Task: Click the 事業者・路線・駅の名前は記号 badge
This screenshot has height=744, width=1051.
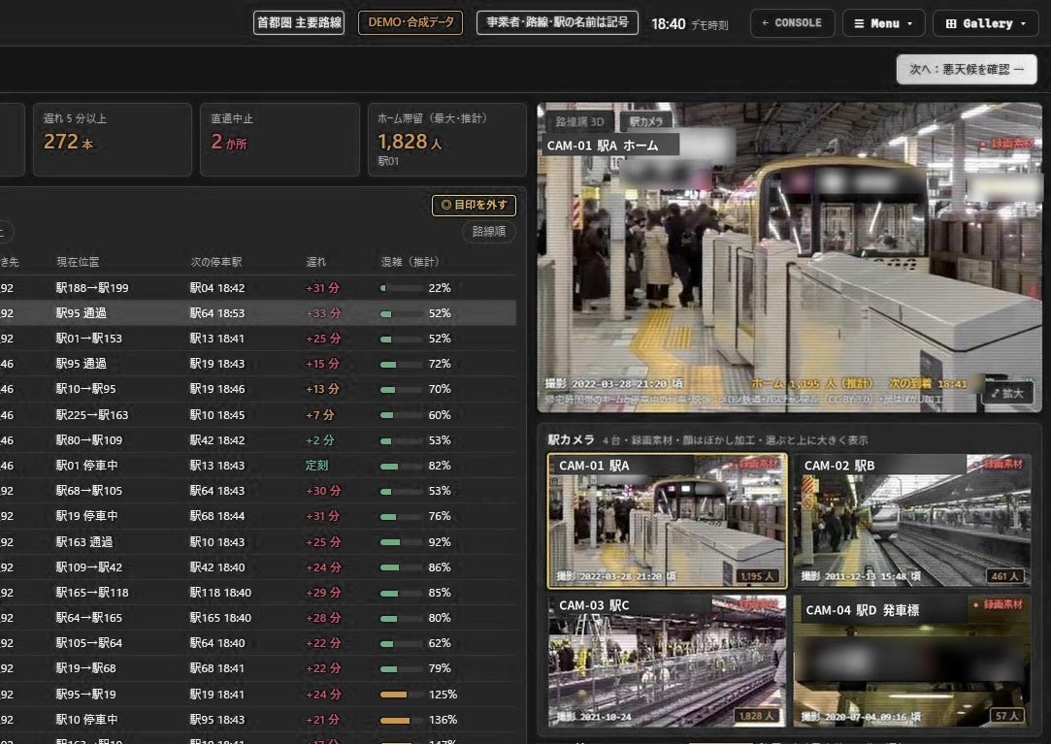Action: (557, 22)
